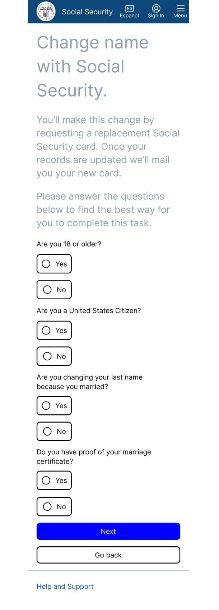Open the Sign In account icon

click(156, 8)
